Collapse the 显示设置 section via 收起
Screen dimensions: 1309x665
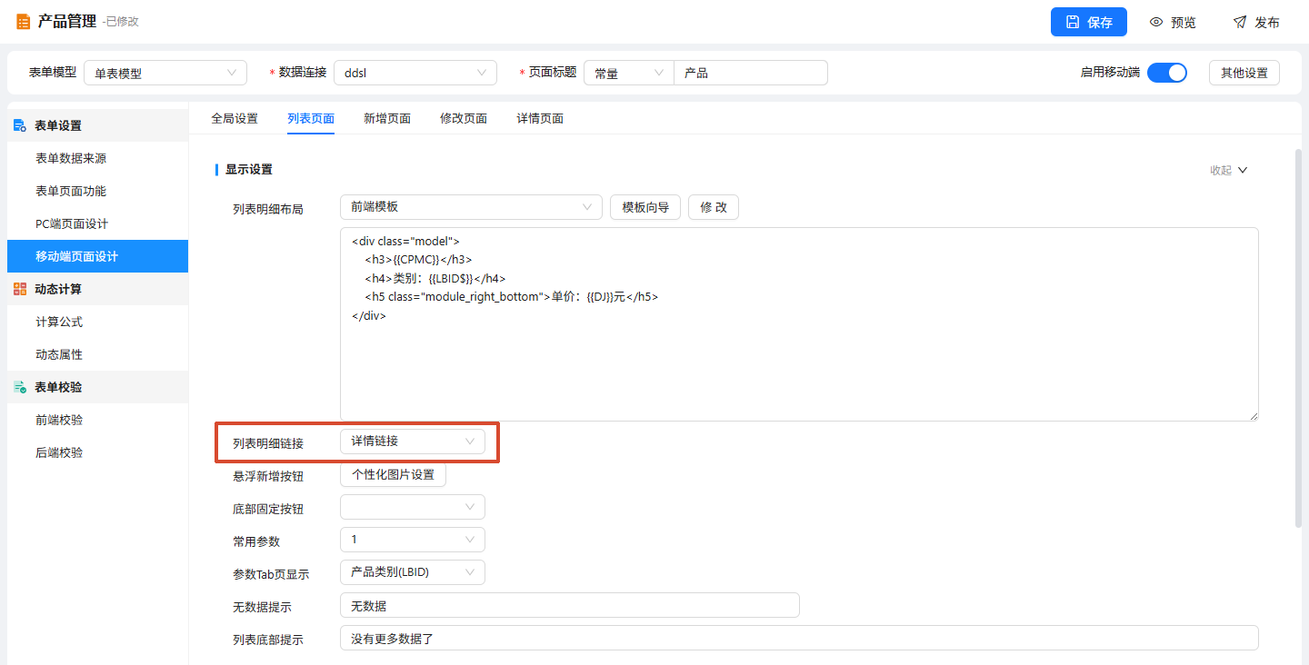(x=1228, y=170)
